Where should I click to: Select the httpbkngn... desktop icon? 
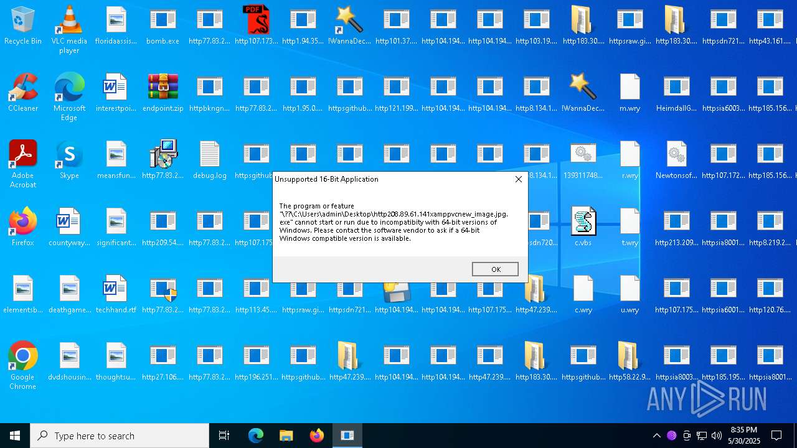click(209, 93)
